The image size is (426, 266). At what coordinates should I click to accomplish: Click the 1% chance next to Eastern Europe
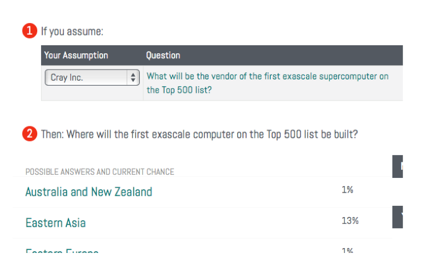(347, 250)
